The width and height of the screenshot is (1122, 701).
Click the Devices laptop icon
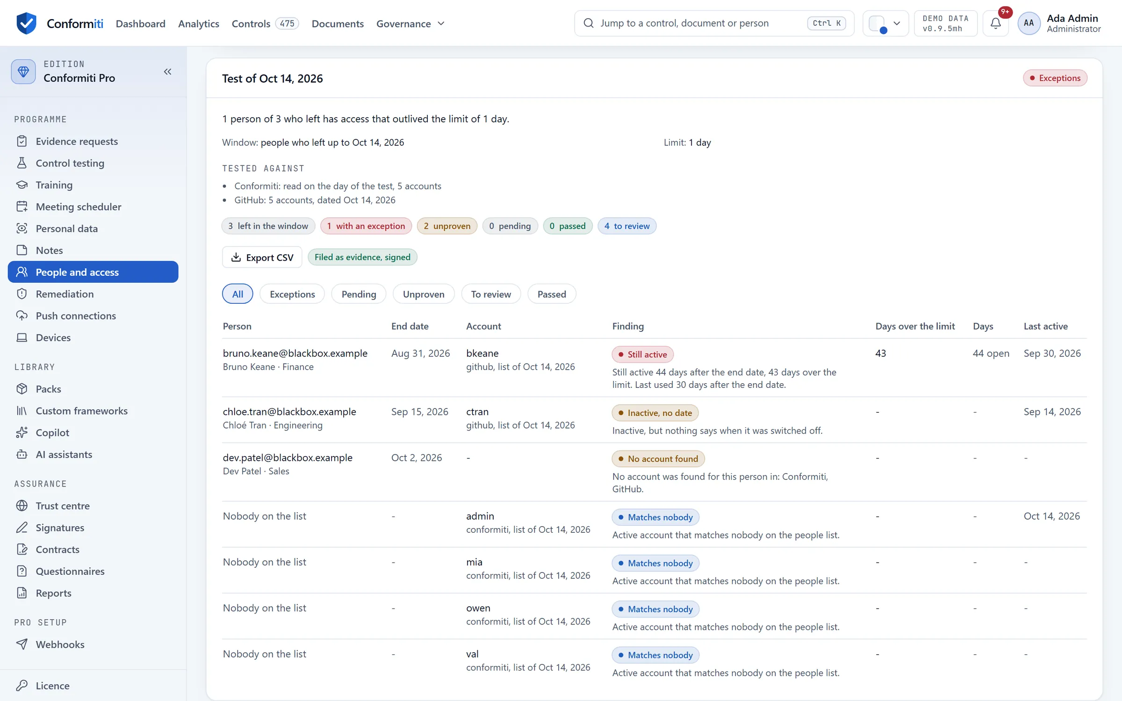point(22,337)
